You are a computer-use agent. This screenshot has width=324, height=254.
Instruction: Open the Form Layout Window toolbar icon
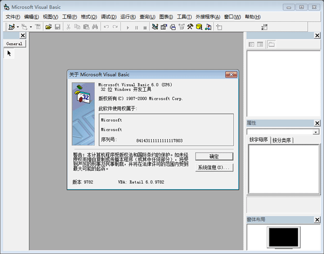point(173,27)
